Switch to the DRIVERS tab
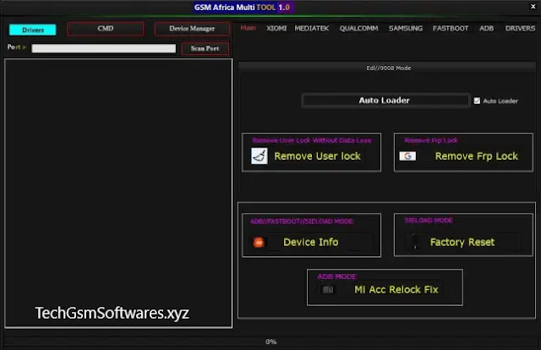Image resolution: width=541 pixels, height=350 pixels. [521, 28]
